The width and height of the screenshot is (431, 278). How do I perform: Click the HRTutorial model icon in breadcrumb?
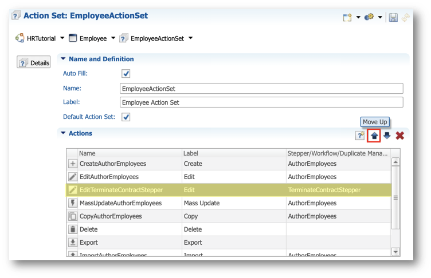click(x=19, y=38)
